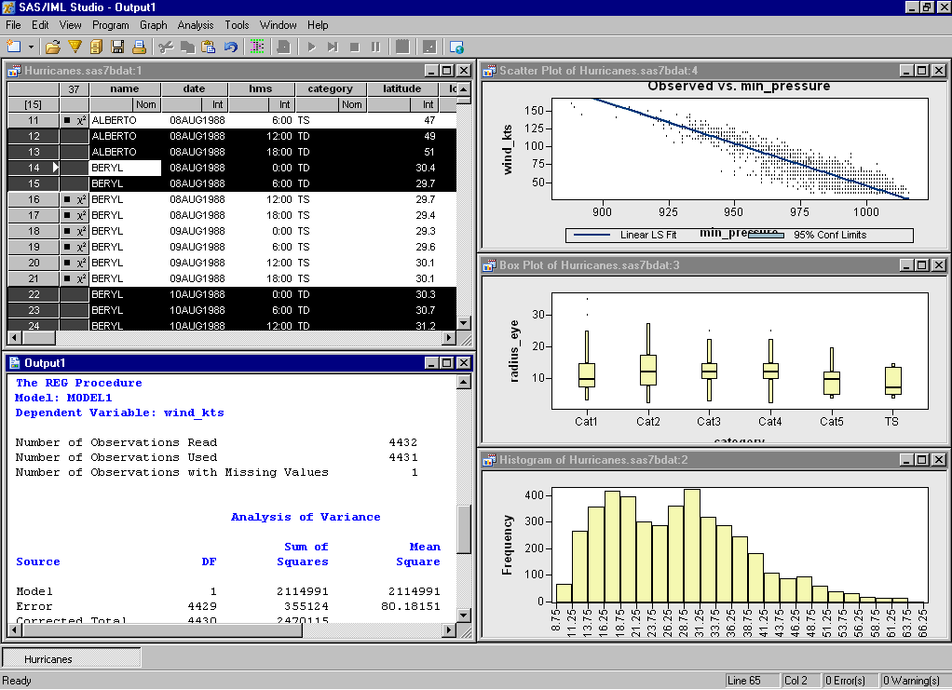Open the dropdown arrow beside the New icon
Viewport: 952px width, 690px height.
[x=31, y=47]
